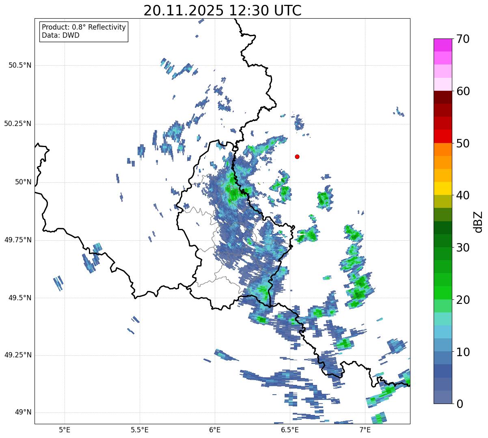Click the 6.5°E longitude label
488x438 pixels.
click(x=290, y=429)
